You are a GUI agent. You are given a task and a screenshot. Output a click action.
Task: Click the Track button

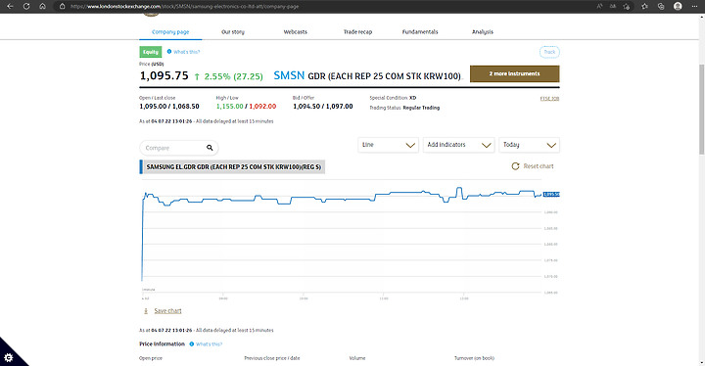click(x=549, y=52)
